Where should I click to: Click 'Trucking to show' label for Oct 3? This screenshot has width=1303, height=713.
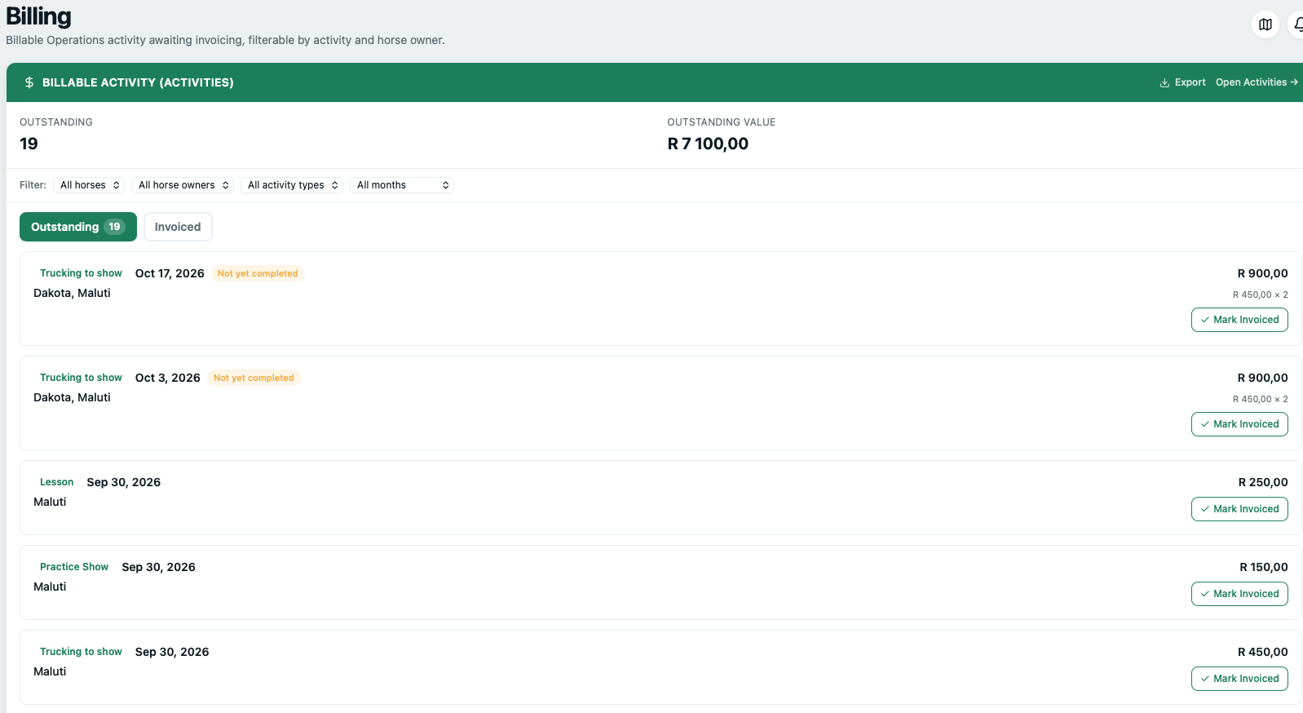(81, 378)
